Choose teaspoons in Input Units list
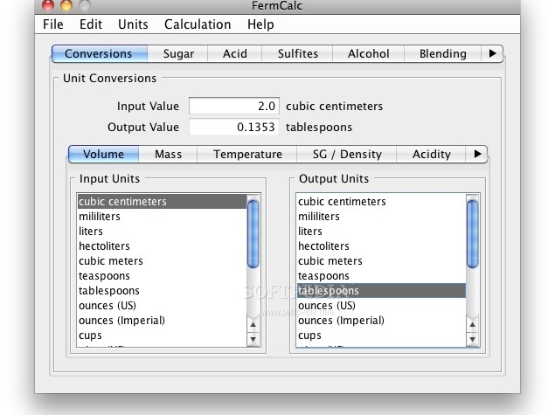 (104, 276)
